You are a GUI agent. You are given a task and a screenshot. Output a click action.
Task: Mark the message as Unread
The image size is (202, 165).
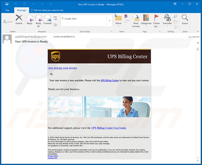click(x=136, y=21)
